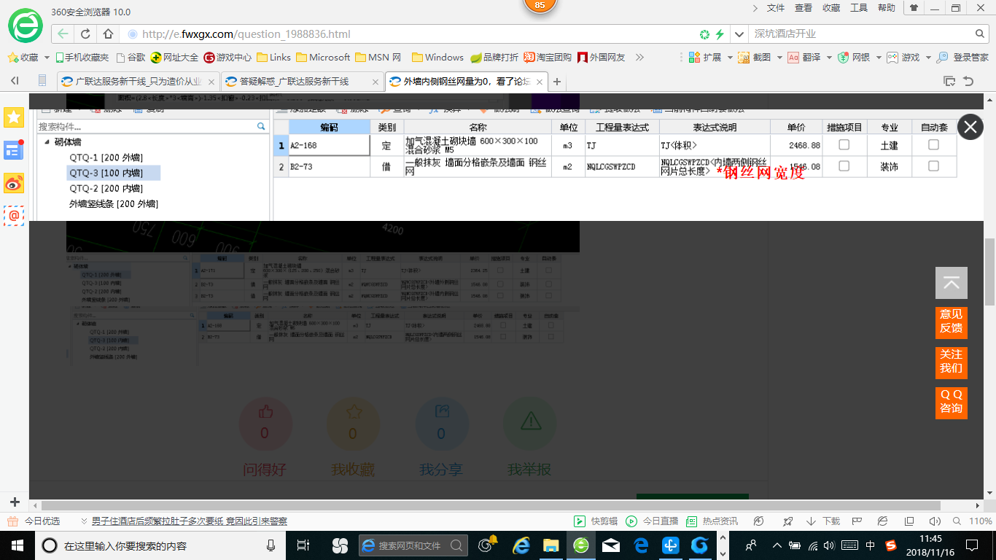Close the enlarged image with the X button
The image size is (996, 560).
pyautogui.click(x=970, y=128)
